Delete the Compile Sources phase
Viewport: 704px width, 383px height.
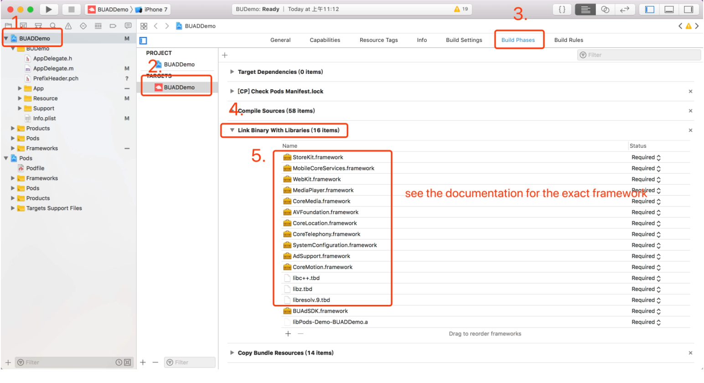coord(690,111)
